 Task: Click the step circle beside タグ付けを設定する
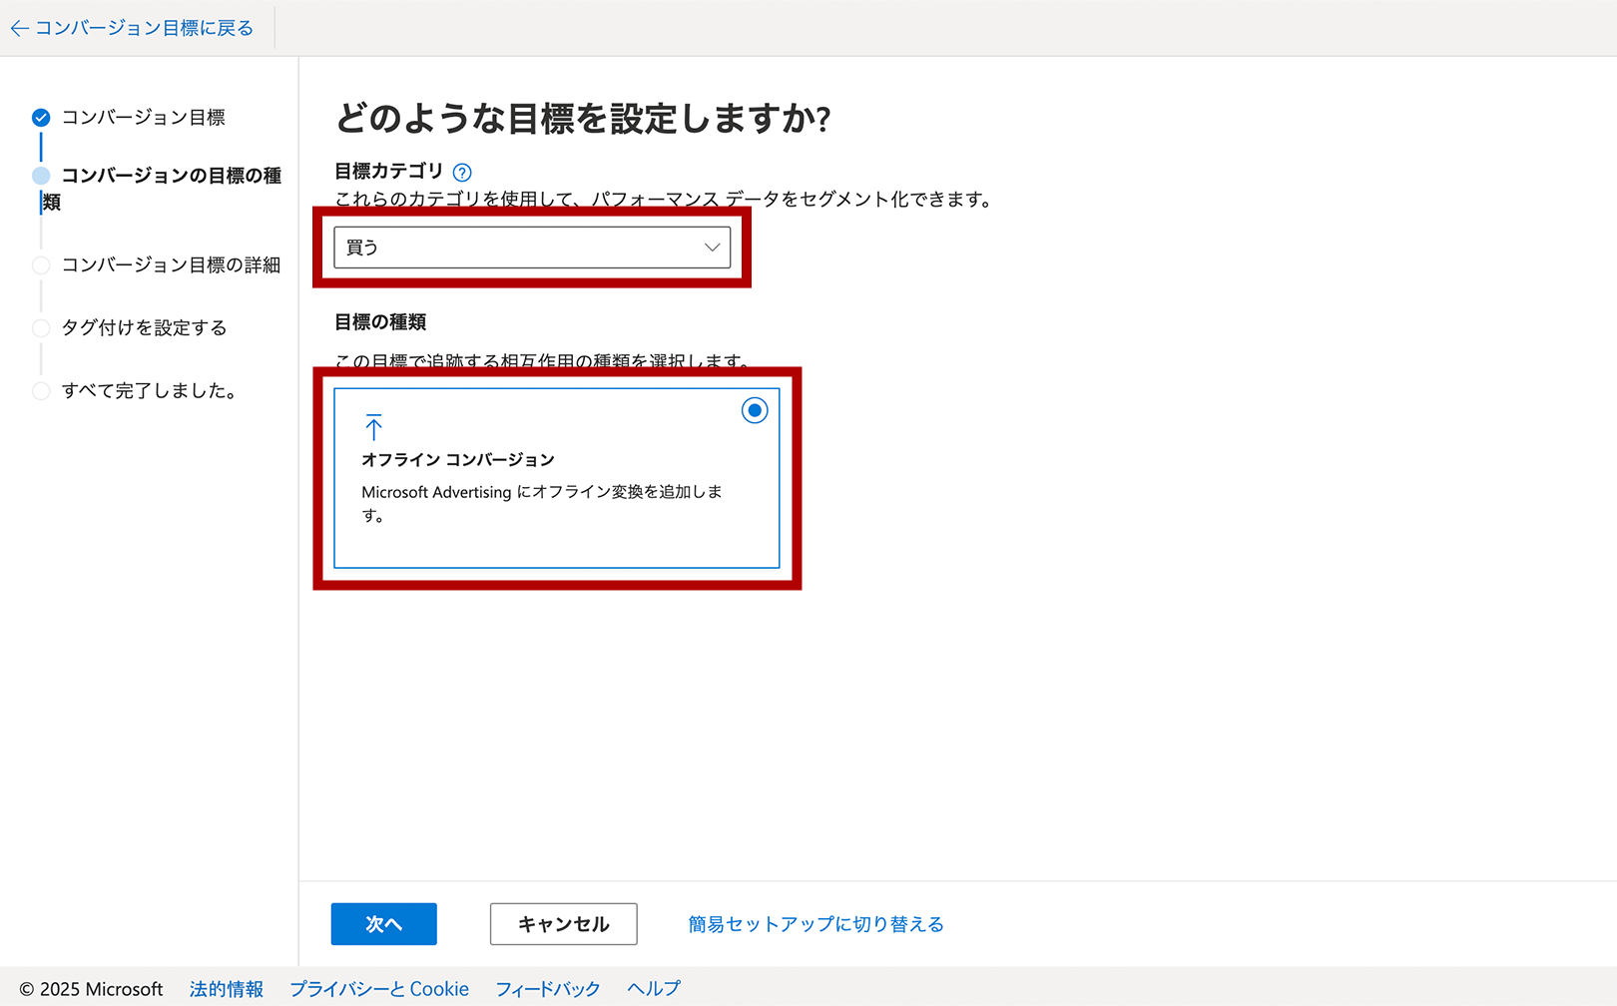[x=41, y=327]
